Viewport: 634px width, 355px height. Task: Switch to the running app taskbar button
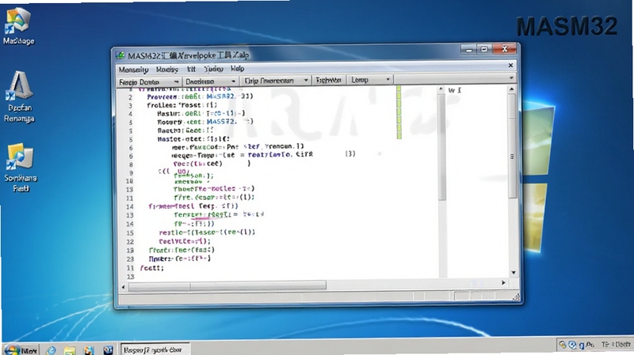155,349
